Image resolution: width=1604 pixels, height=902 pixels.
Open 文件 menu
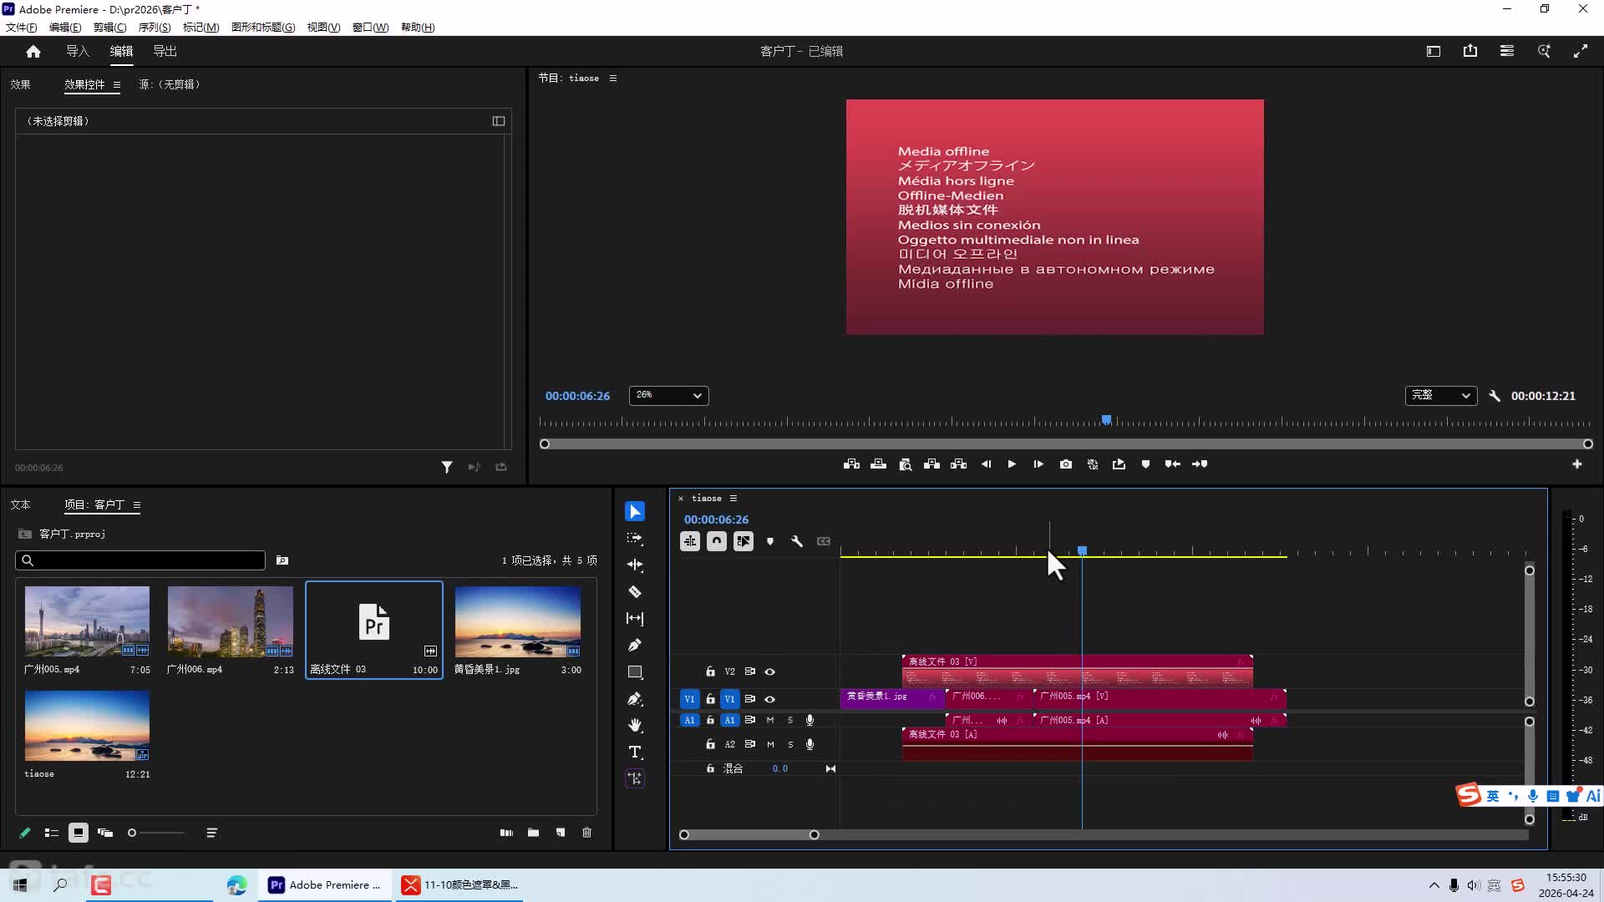22,28
